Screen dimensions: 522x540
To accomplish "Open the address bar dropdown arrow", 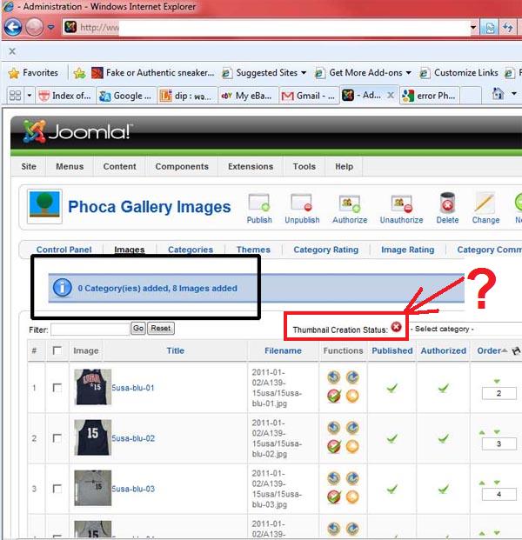I will click(473, 28).
